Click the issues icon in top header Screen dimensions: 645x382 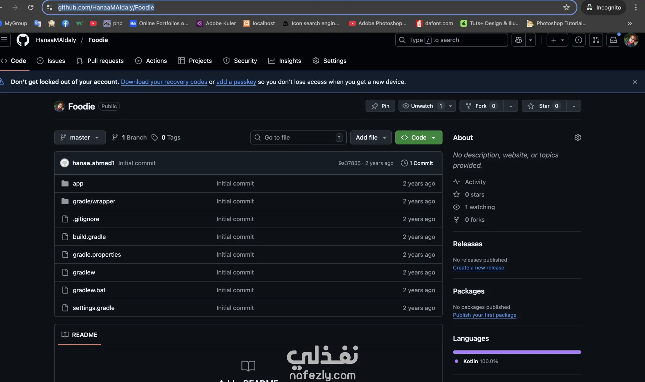coord(578,40)
